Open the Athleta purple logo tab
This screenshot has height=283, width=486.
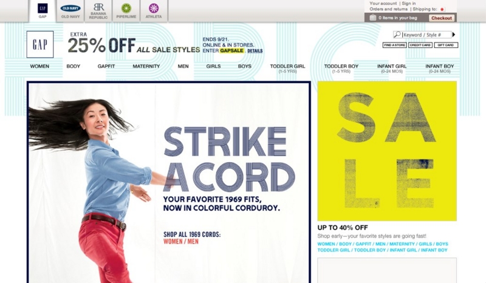[154, 8]
